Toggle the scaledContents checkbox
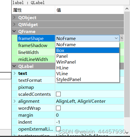Image resolution: width=130 pixels, height=137 pixels. tap(58, 94)
